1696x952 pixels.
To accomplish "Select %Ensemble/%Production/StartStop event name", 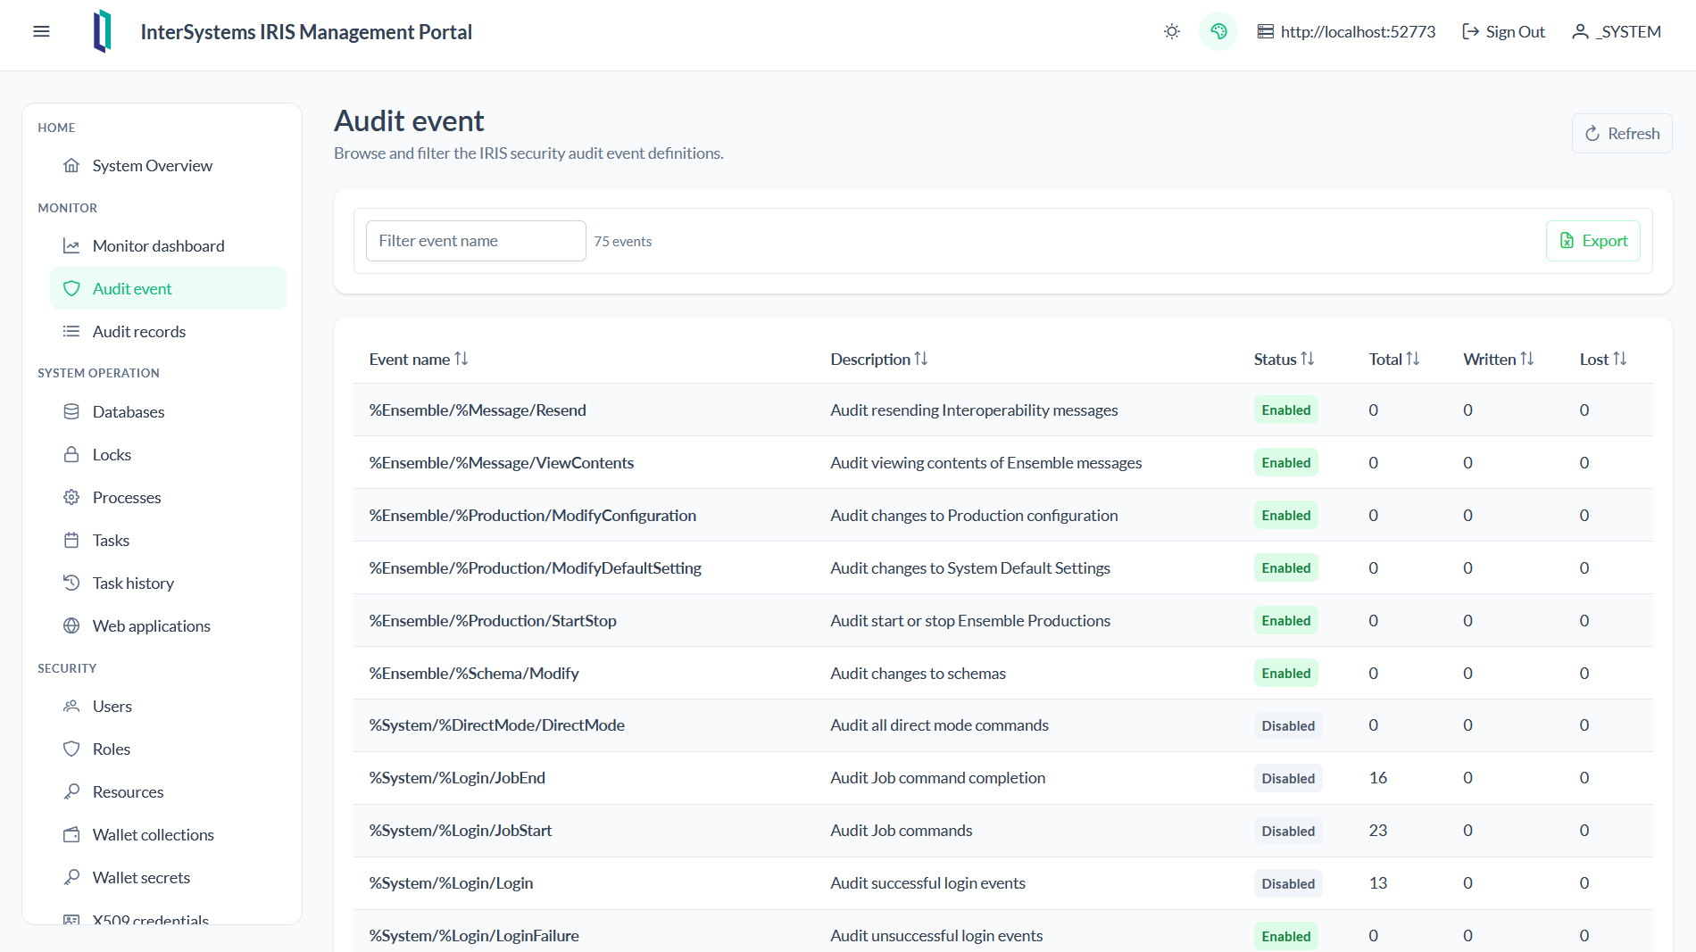I will [x=493, y=621].
